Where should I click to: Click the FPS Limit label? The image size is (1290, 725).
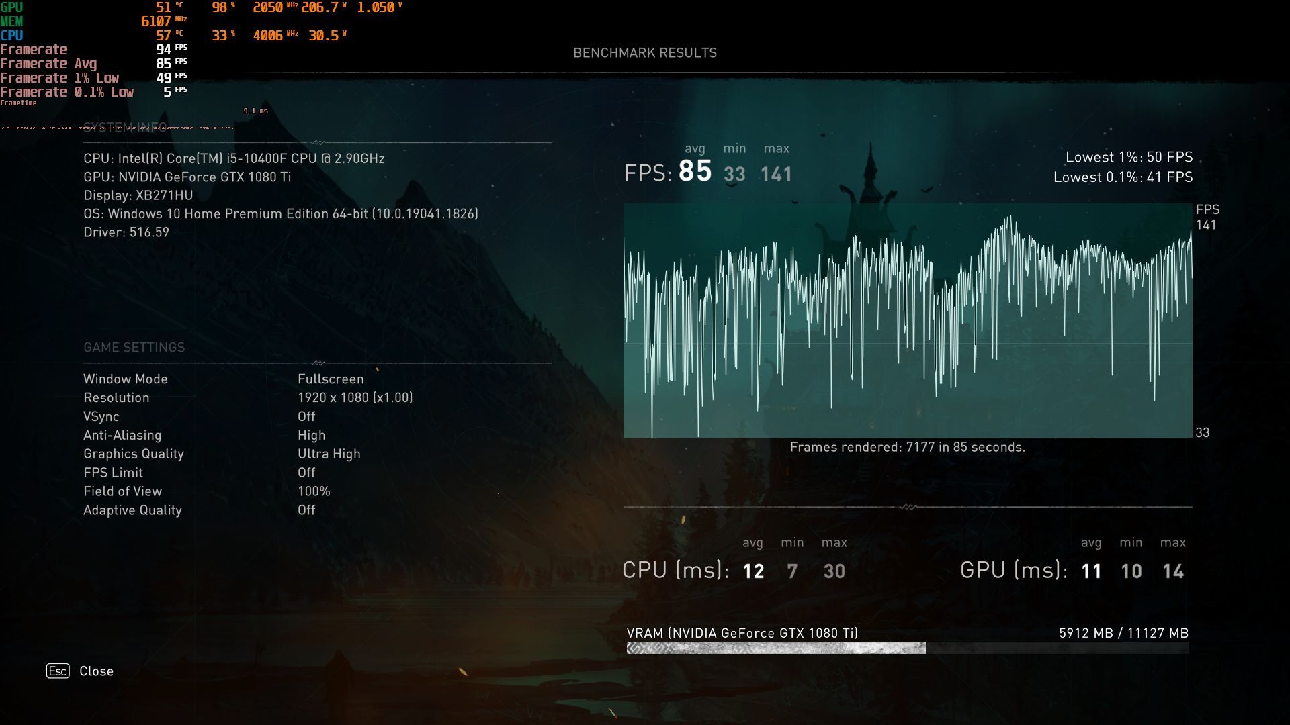click(113, 473)
